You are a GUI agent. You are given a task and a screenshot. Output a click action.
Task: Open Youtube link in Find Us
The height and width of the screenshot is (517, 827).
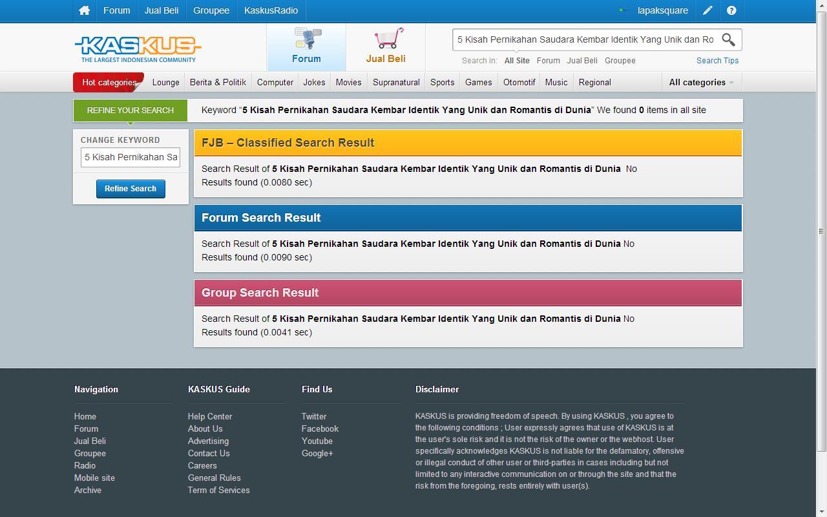click(317, 441)
